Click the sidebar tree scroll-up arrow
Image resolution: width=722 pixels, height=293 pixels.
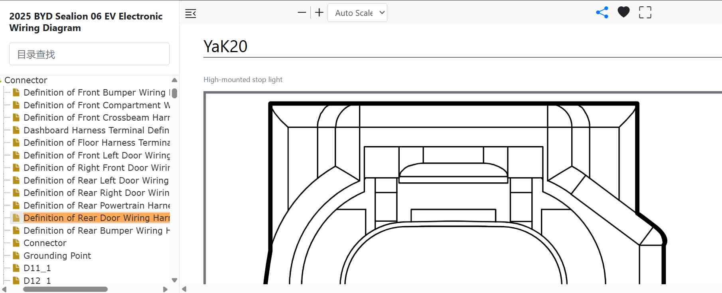tap(174, 80)
